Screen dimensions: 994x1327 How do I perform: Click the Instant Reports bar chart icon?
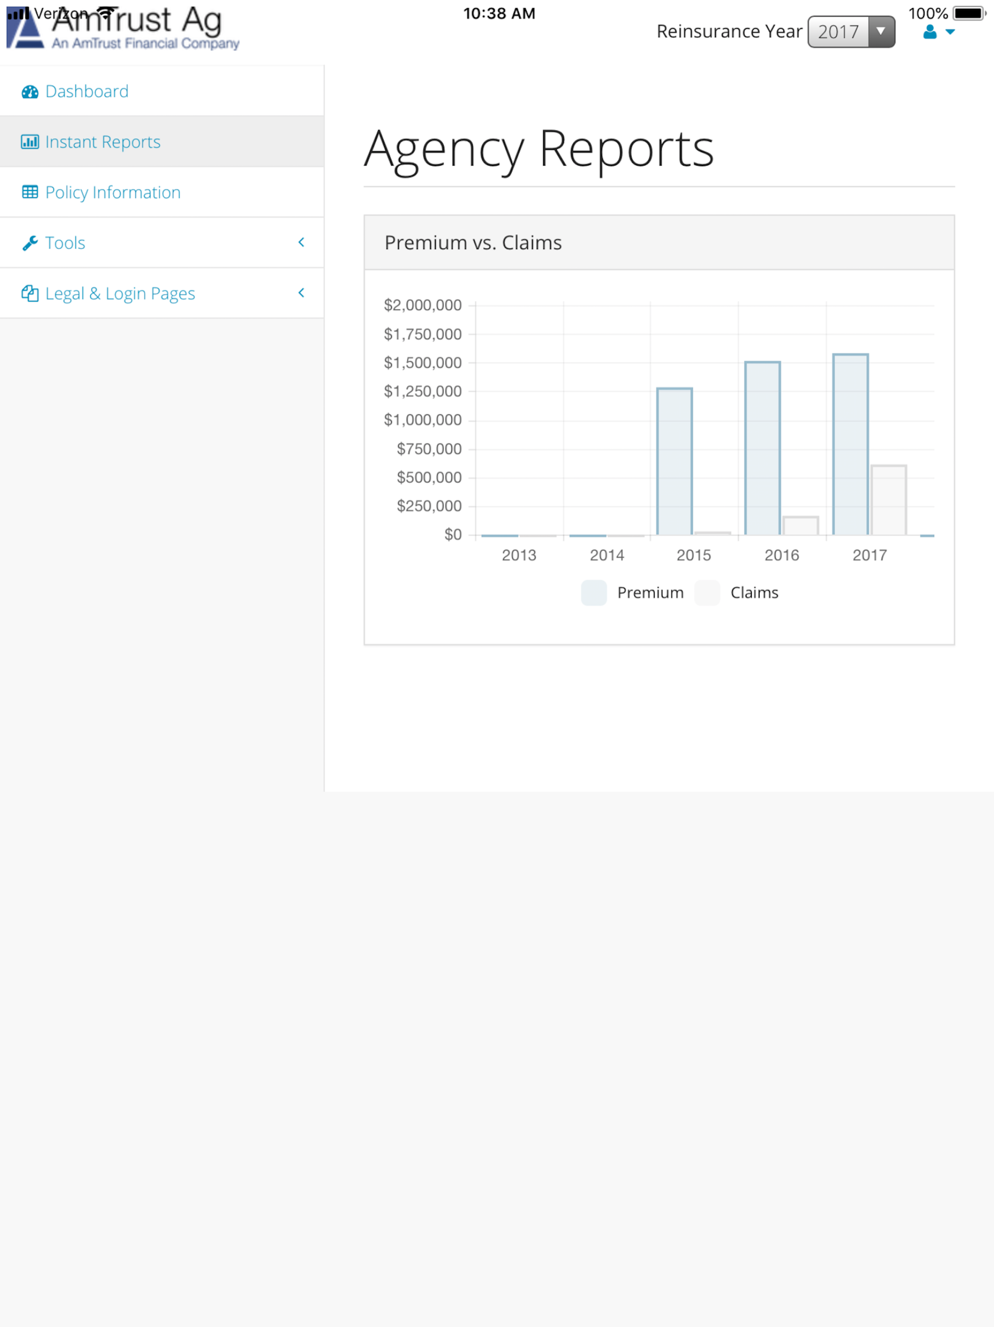(x=30, y=142)
